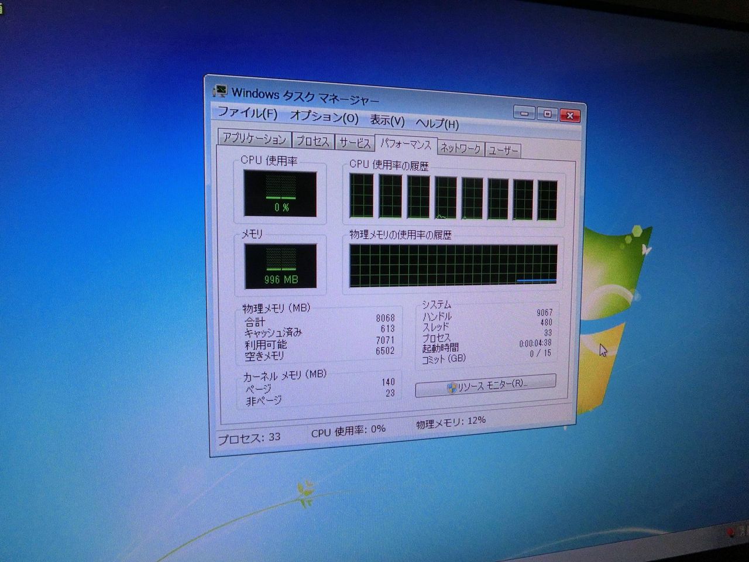This screenshot has width=749, height=562.
Task: Click the キャッシュ済み label
Action: [x=273, y=333]
